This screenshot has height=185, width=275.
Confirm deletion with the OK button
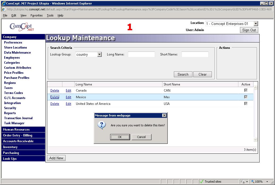[x=120, y=137]
